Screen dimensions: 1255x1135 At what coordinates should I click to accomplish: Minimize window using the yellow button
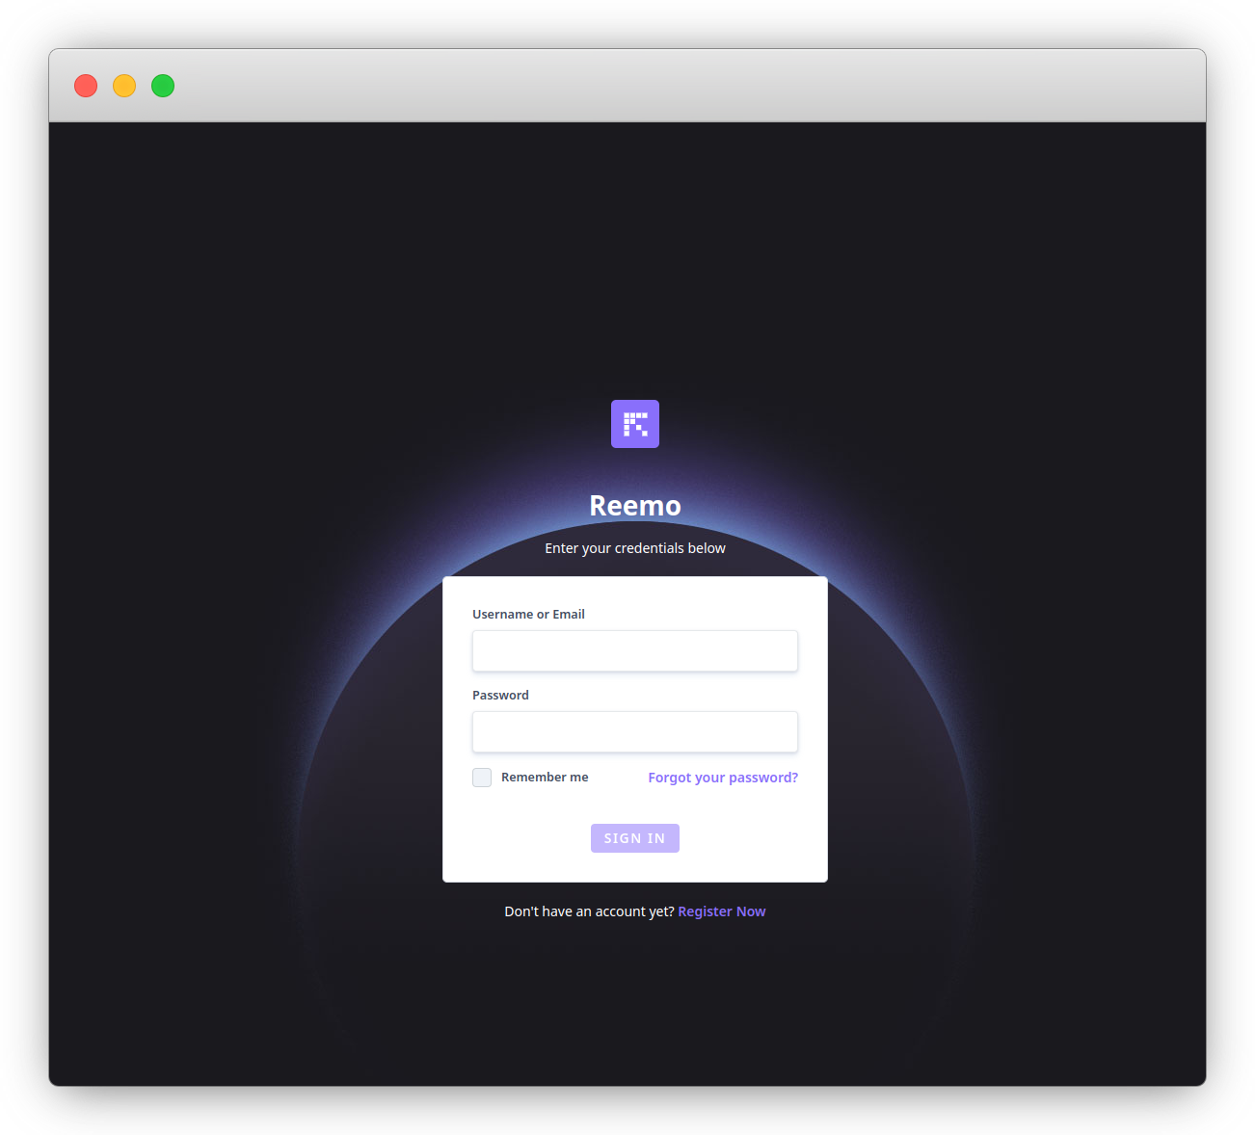click(x=124, y=86)
